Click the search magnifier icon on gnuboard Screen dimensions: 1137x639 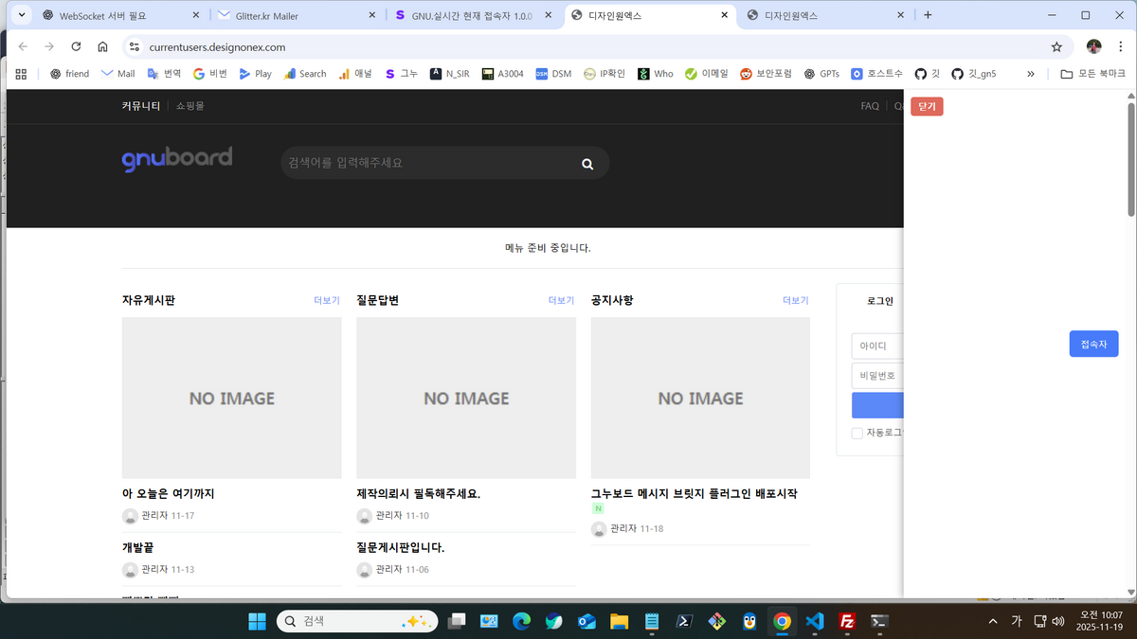tap(587, 164)
